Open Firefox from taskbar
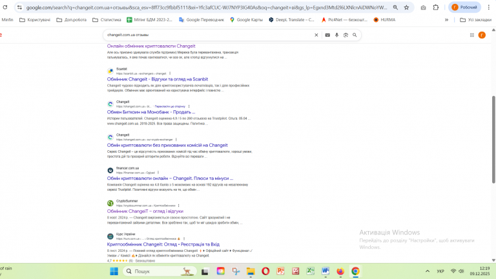The height and width of the screenshot is (279, 496). [340, 271]
